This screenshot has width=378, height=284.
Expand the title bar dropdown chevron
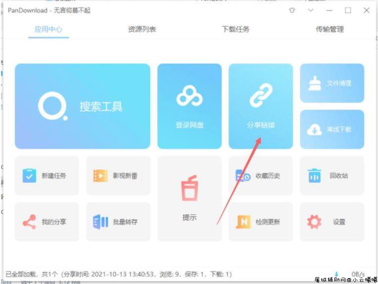tap(311, 10)
